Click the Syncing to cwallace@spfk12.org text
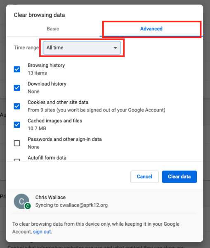Image resolution: width=210 pixels, height=248 pixels. 71,205
